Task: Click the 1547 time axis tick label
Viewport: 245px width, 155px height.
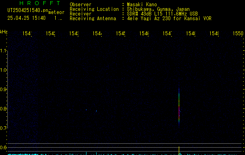Action: click(167, 34)
